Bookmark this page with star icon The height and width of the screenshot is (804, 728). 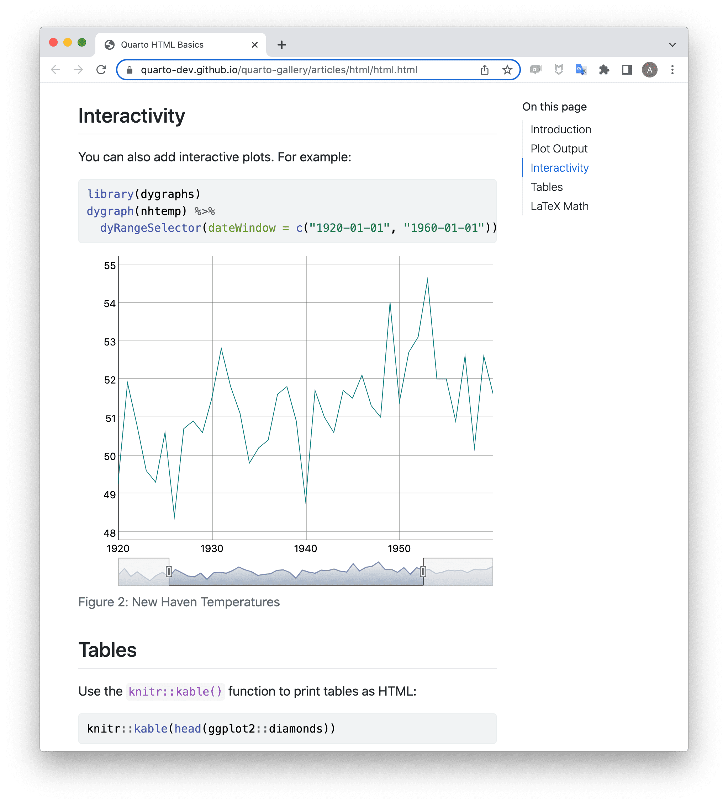point(507,70)
